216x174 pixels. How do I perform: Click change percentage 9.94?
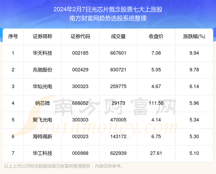[194, 53]
